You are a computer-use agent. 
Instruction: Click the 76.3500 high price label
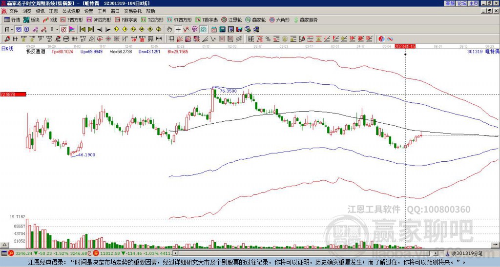[x=229, y=91]
